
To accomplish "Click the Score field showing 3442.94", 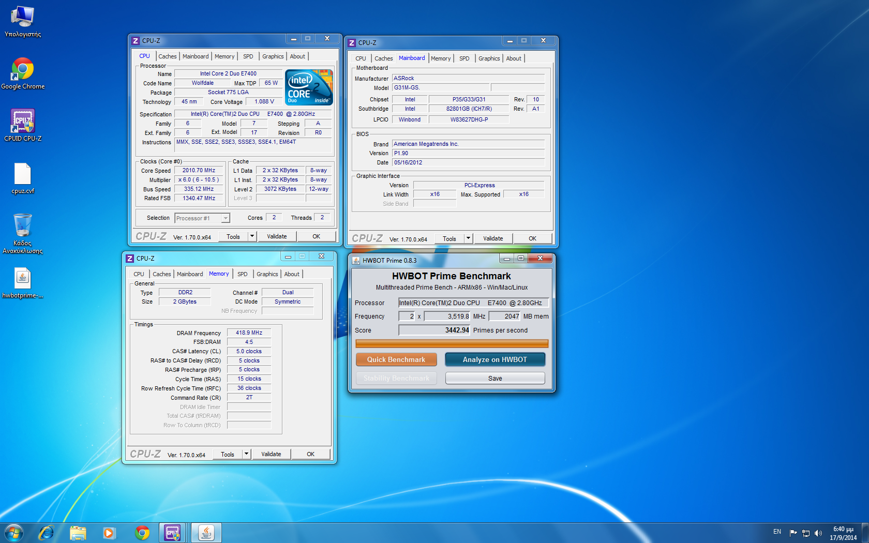I will coord(435,330).
